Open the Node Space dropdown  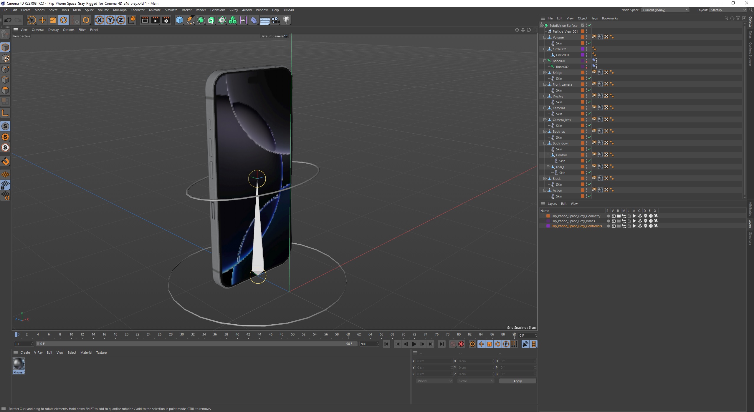click(x=665, y=10)
